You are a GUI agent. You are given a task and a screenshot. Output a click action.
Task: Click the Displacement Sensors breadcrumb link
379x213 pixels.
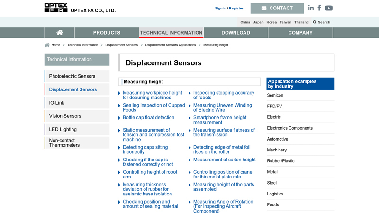point(122,45)
